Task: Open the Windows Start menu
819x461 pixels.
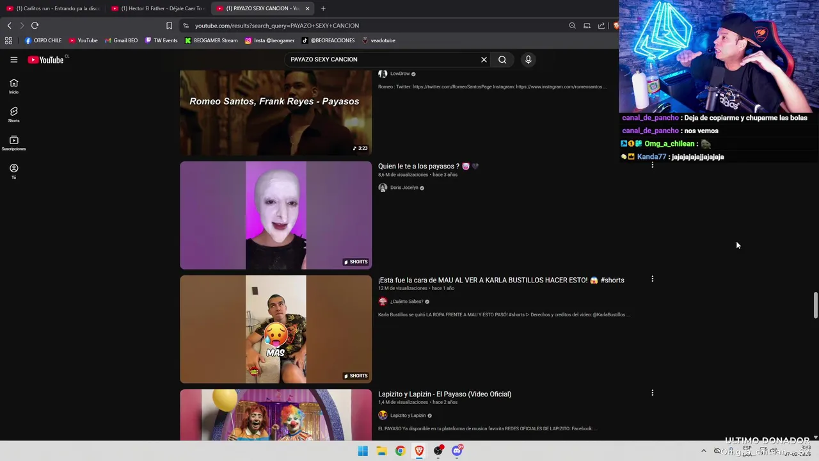Action: pyautogui.click(x=363, y=451)
